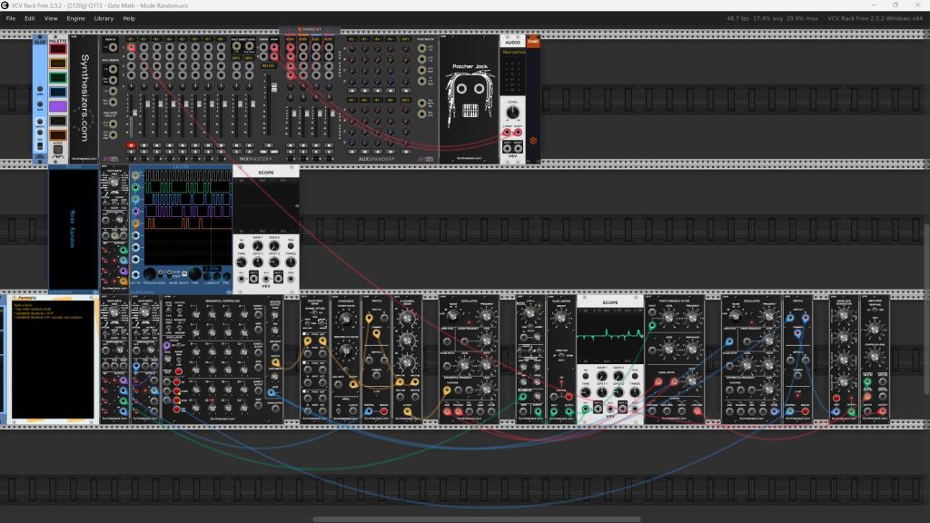Click the Audio module left input jack
930x523 pixels.
pyautogui.click(x=507, y=133)
